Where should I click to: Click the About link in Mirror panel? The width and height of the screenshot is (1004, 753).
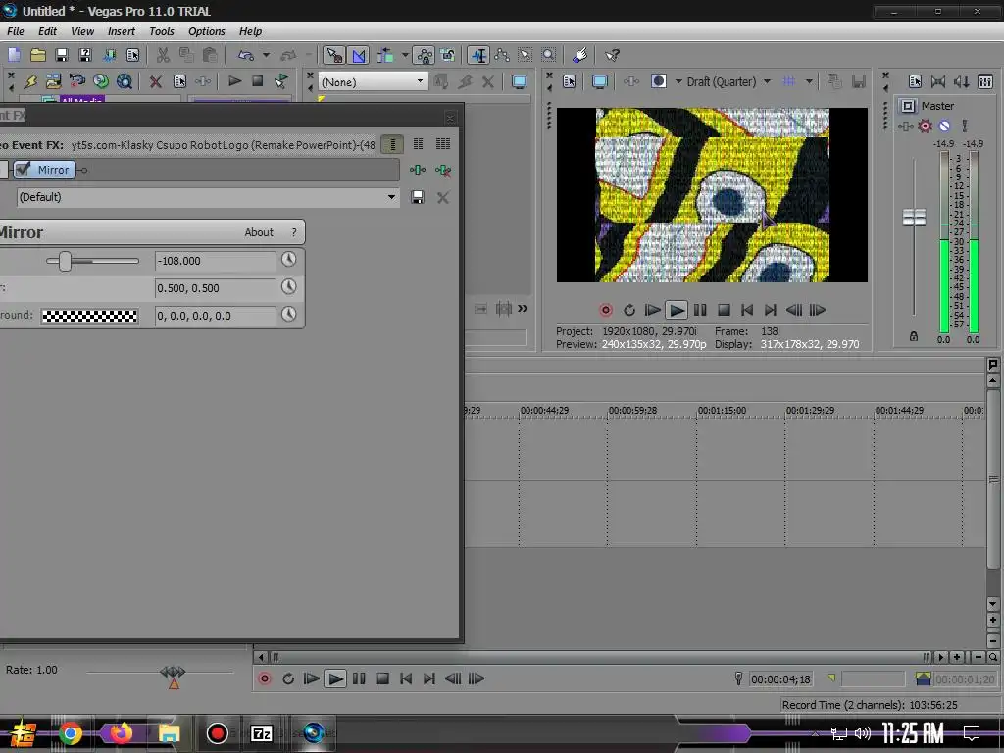point(259,232)
